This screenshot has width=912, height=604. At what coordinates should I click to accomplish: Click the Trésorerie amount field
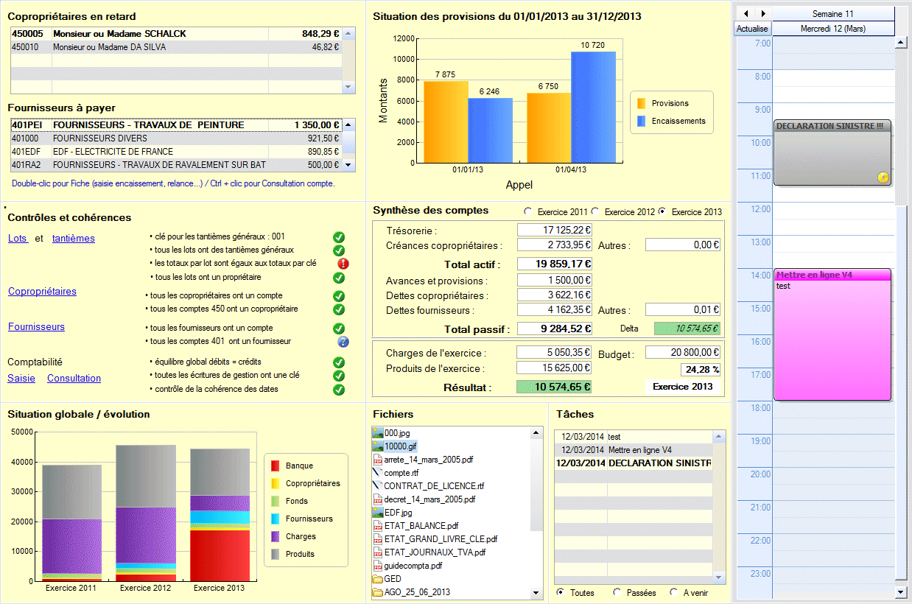[555, 231]
